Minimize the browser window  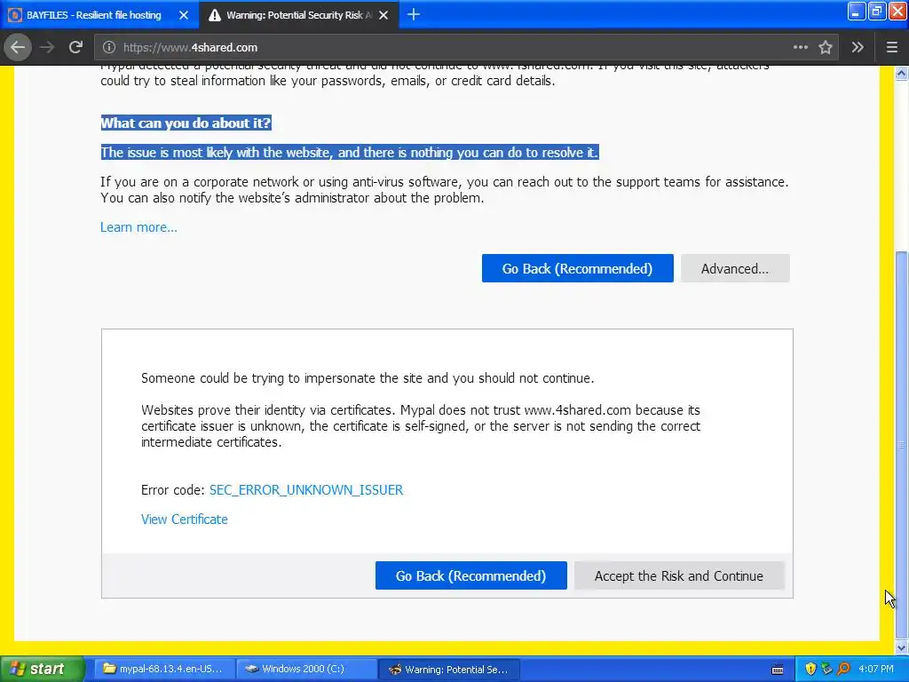[857, 12]
